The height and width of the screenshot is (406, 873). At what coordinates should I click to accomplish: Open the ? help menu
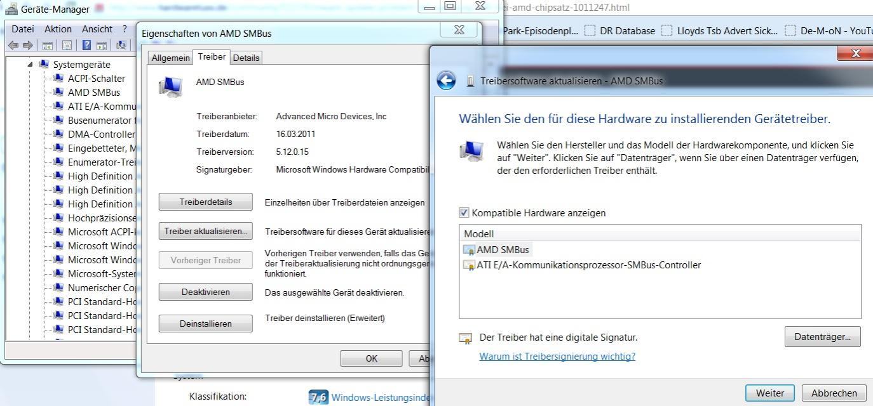pos(125,29)
